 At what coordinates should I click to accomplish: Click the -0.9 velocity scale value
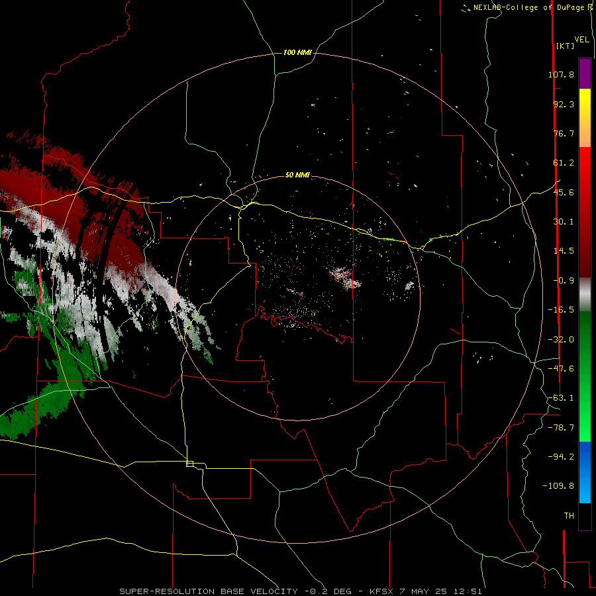(x=564, y=281)
